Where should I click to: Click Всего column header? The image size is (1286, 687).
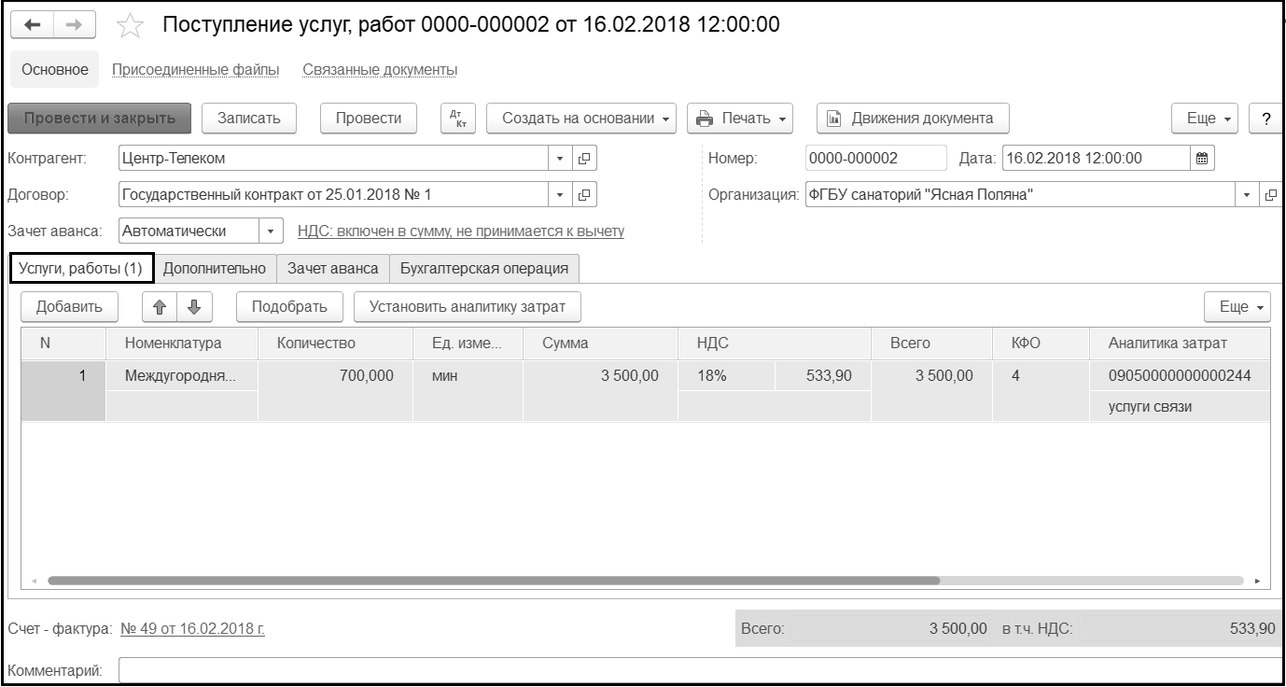[x=931, y=343]
